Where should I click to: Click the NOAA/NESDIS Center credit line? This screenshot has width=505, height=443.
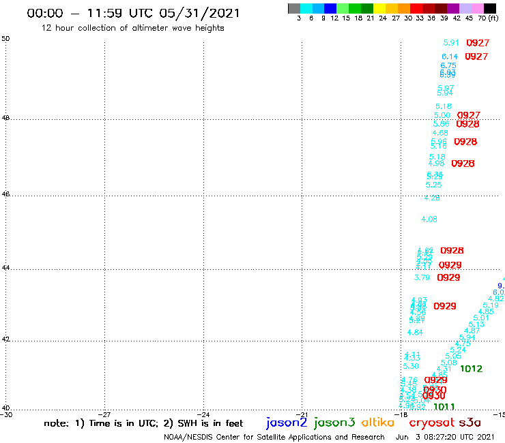pos(274,437)
